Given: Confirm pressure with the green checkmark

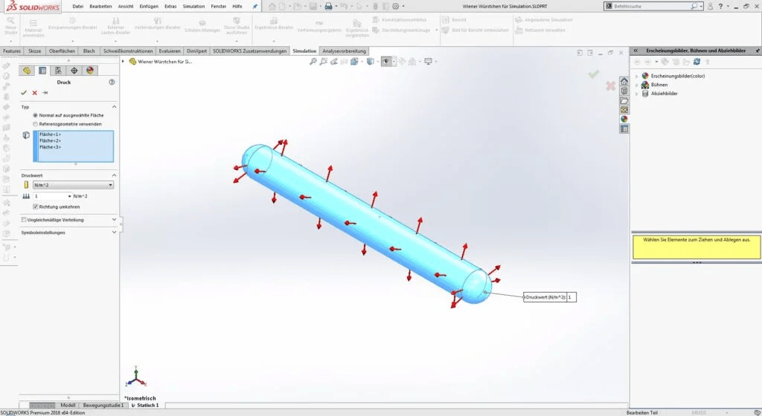Looking at the screenshot, I should coord(24,93).
